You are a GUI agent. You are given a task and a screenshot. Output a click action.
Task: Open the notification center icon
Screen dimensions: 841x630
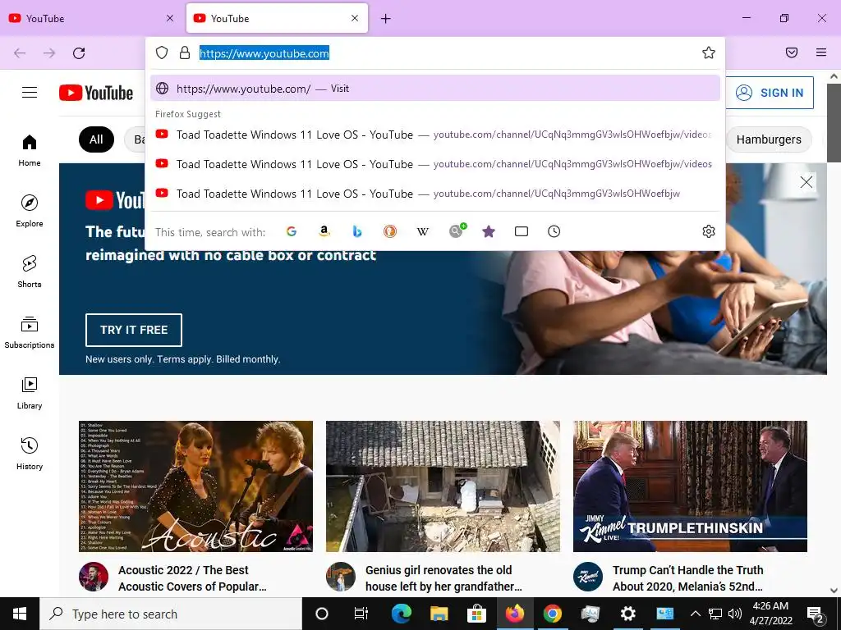coord(816,615)
